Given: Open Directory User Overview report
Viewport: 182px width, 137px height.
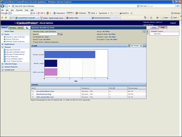Looking at the screenshot, I should [x=16, y=37].
